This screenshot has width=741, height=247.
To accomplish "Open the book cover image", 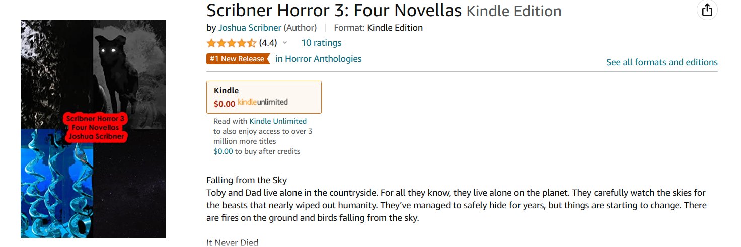I will tap(93, 129).
